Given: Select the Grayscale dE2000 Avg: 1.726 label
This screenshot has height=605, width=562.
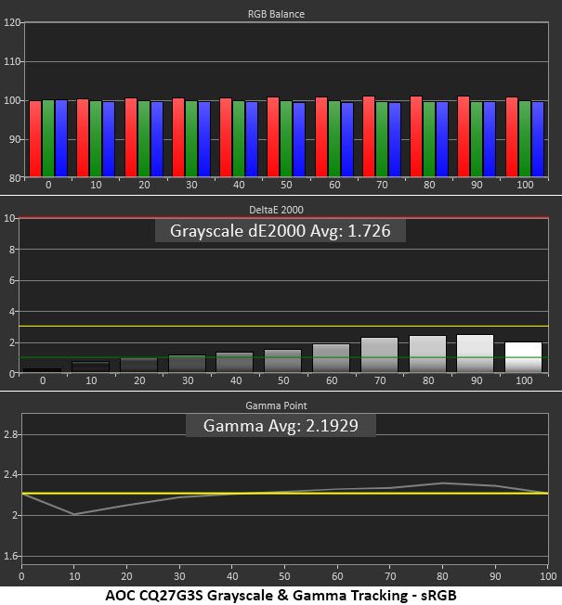Looking at the screenshot, I should pos(281,231).
